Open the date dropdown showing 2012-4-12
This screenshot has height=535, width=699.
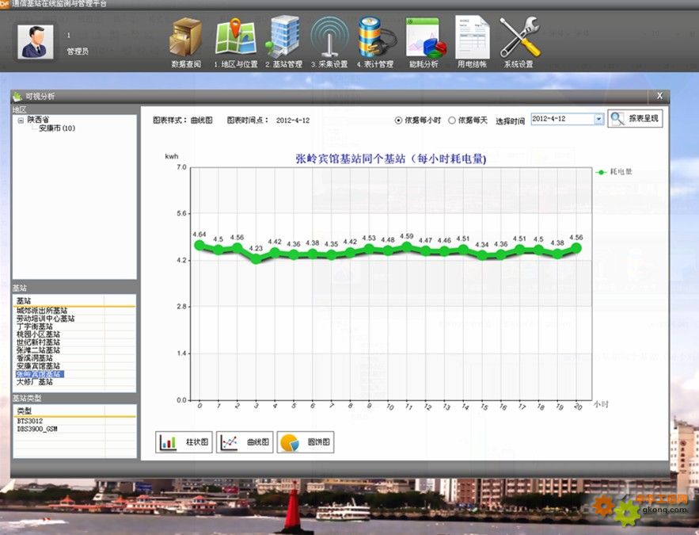click(598, 119)
